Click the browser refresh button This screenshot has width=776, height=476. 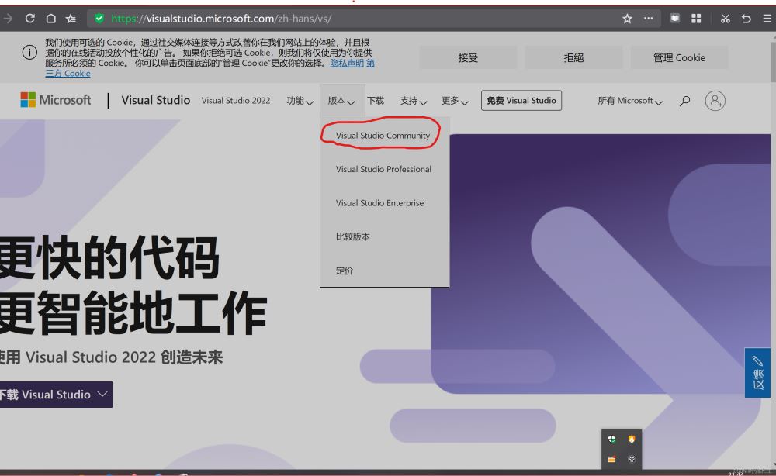[x=30, y=19]
